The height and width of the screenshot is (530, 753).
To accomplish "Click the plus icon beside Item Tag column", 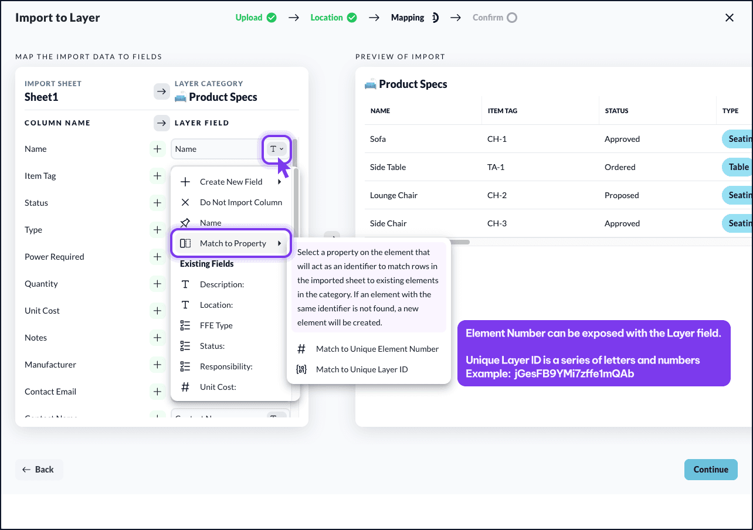I will coord(157,176).
